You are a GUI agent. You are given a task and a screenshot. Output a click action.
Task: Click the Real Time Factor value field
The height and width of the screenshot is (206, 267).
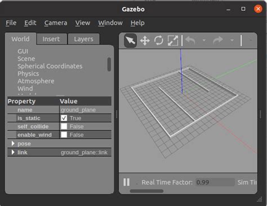tap(215, 182)
